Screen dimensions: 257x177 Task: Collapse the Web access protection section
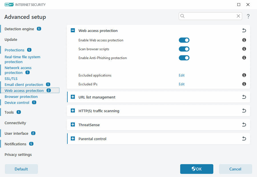[73, 31]
